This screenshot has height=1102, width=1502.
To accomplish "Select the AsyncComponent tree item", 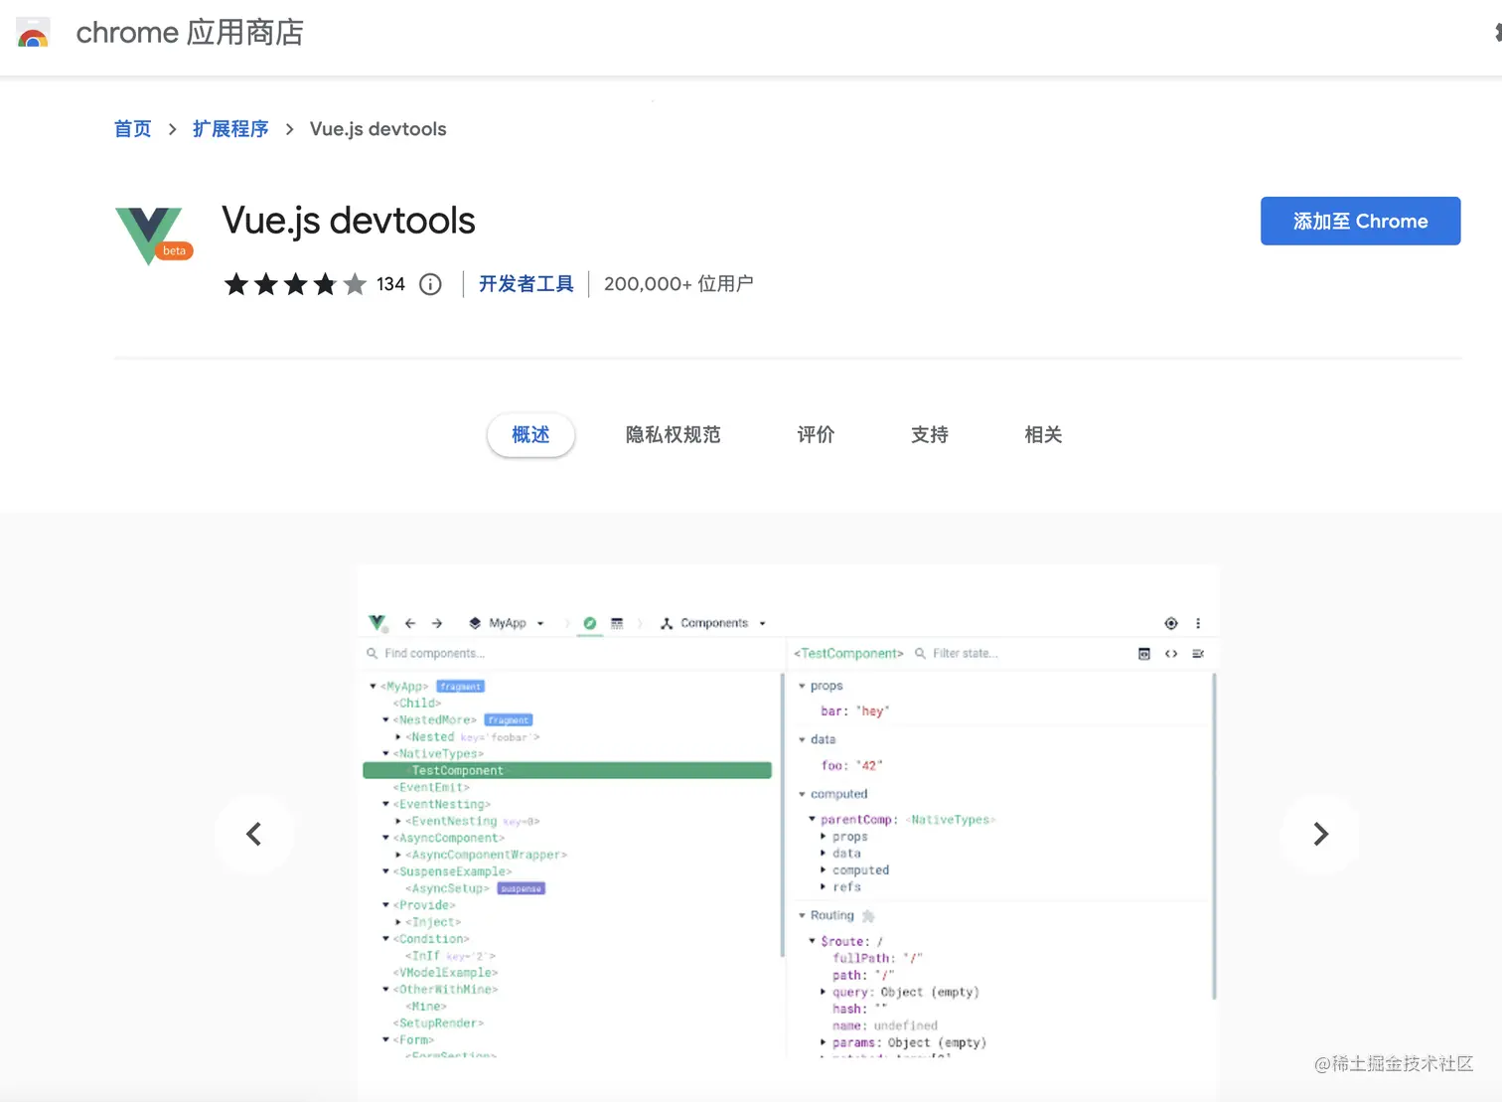I will pos(448,838).
